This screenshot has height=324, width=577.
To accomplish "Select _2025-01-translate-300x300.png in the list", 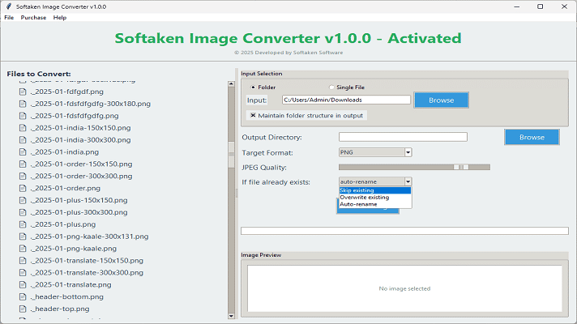I will (87, 272).
